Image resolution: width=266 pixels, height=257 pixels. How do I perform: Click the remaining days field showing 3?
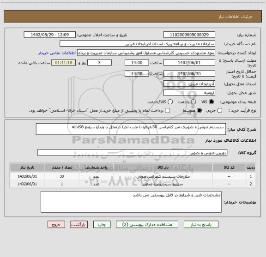99,63
